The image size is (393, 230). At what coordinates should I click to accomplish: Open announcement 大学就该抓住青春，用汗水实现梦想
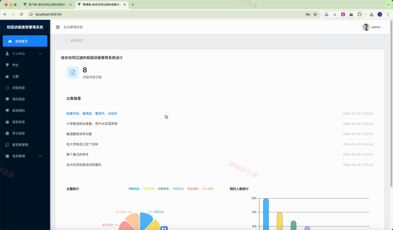pos(92,124)
